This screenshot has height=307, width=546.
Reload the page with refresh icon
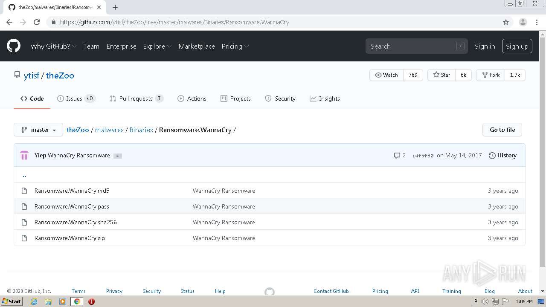coord(37,22)
